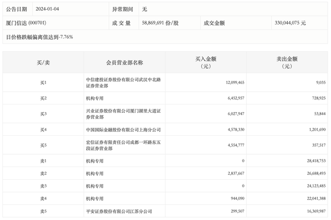
Task: Select 中信建投证券 武汉中北路 branch name
Action: 123,83
